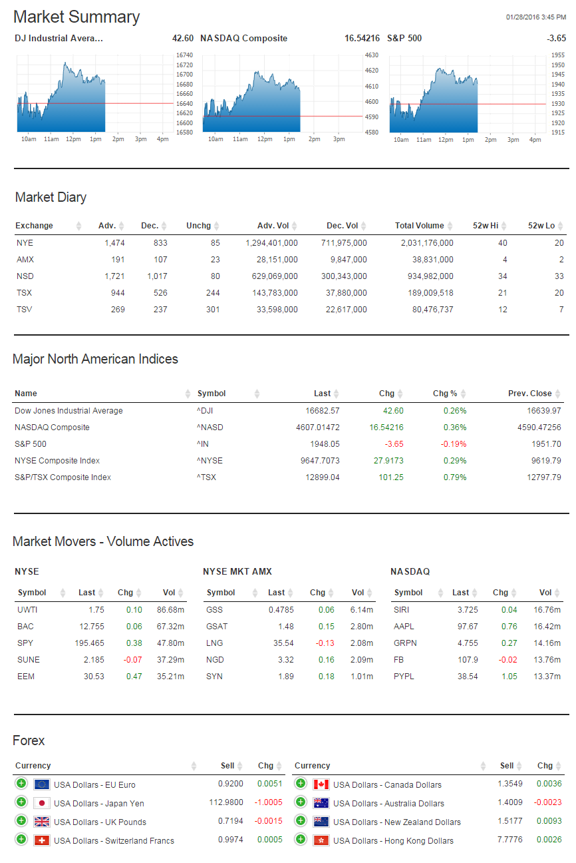Sort NYSE movers by Vol column
This screenshot has width=576, height=863.
[169, 593]
